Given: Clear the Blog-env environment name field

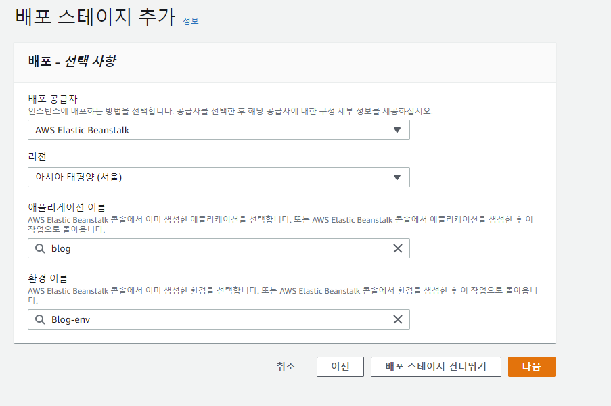Looking at the screenshot, I should click(397, 319).
